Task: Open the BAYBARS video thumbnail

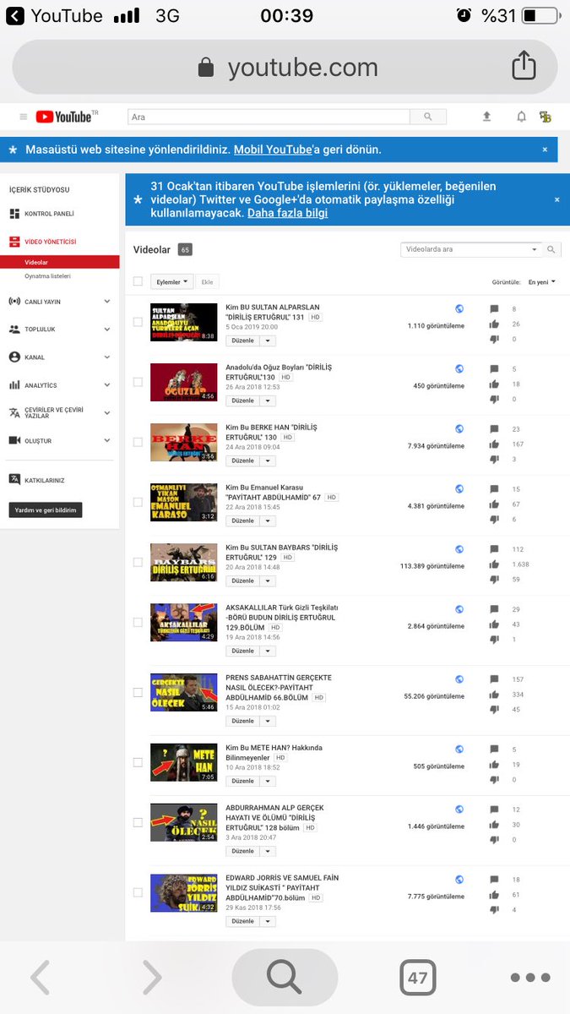Action: tap(183, 562)
